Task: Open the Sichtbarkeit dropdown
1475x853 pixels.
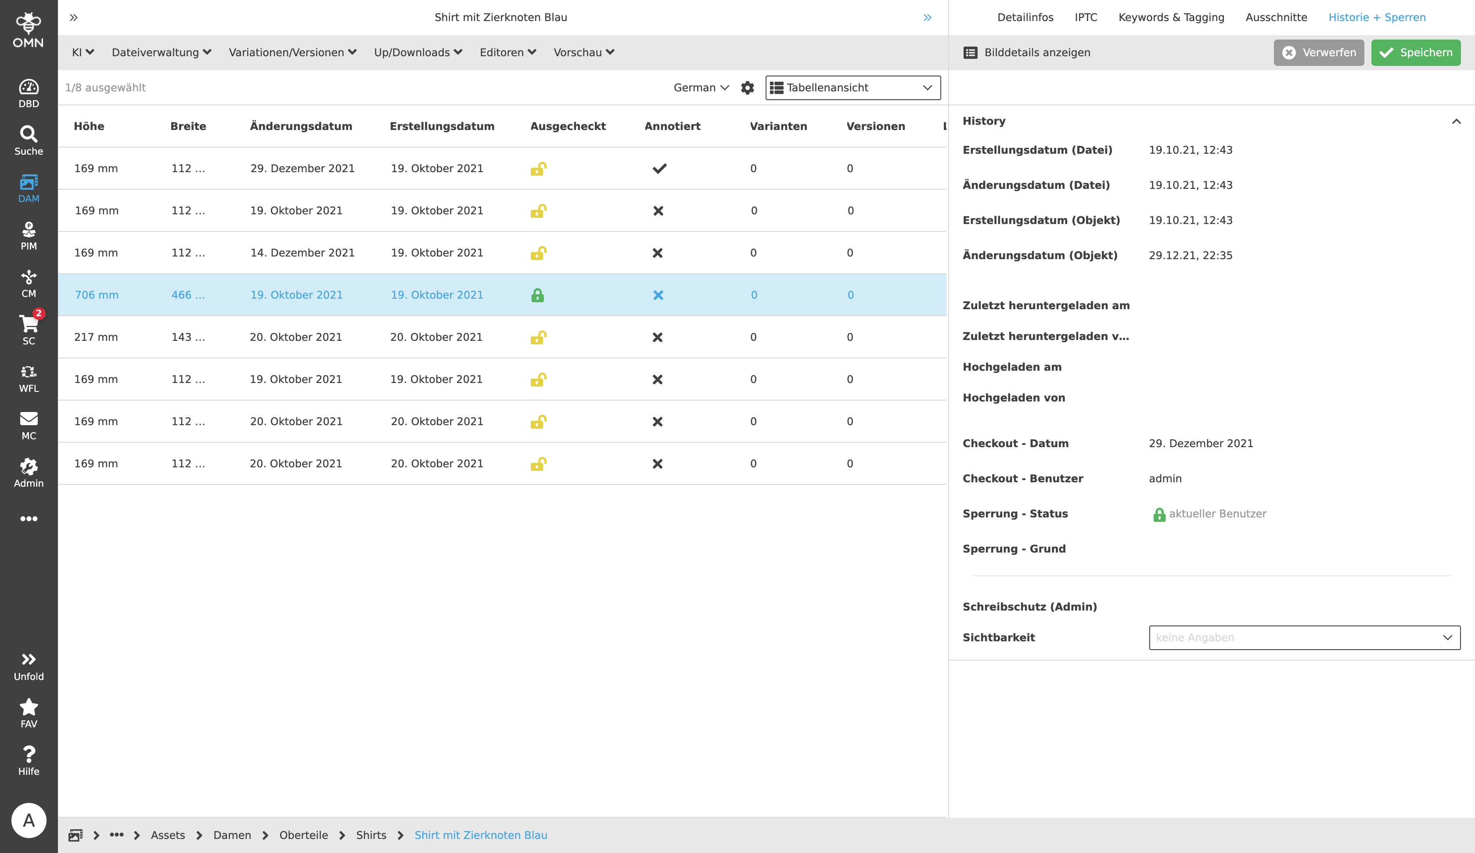Action: [1304, 637]
